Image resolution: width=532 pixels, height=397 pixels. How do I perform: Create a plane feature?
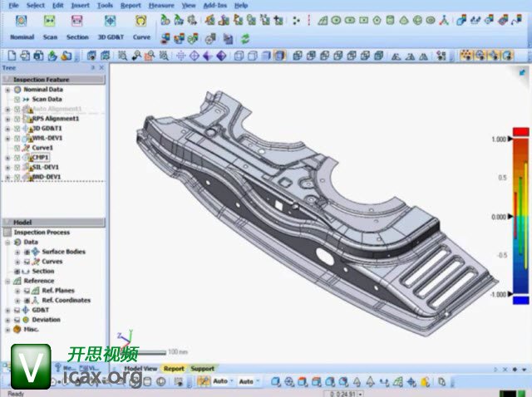pos(323,21)
